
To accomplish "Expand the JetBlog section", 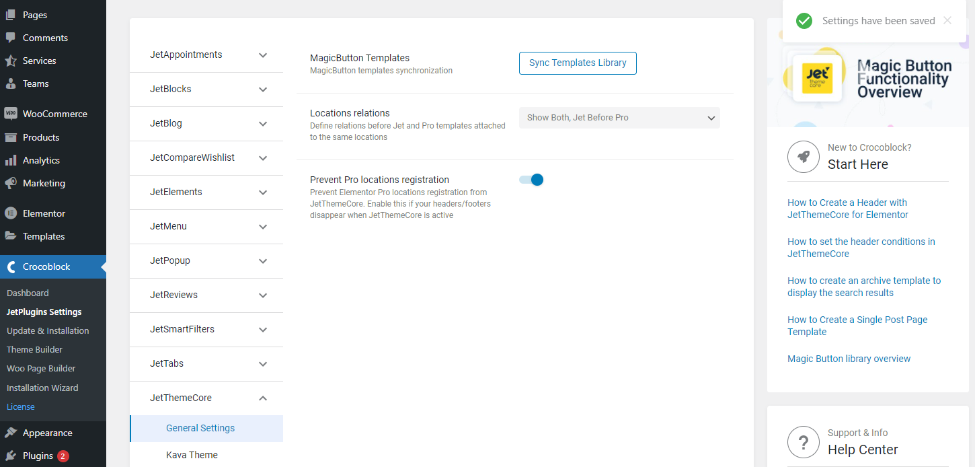I will tap(206, 124).
